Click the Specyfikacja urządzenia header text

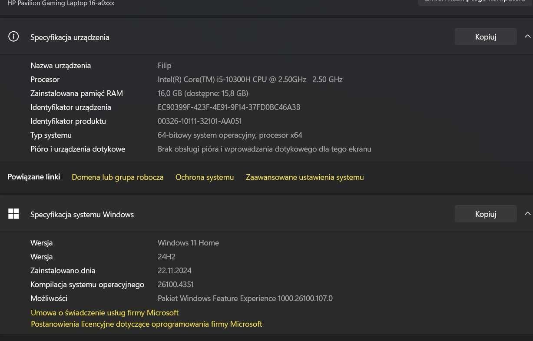click(70, 37)
